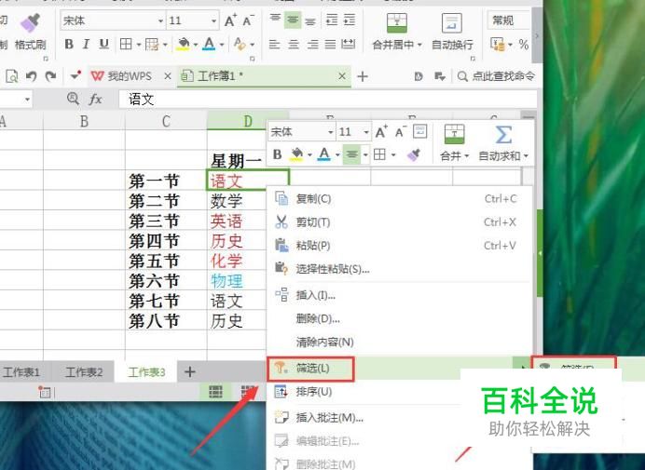Close the 工作簿1 document tab
Viewport: 645px width, 470px height.
pos(342,76)
